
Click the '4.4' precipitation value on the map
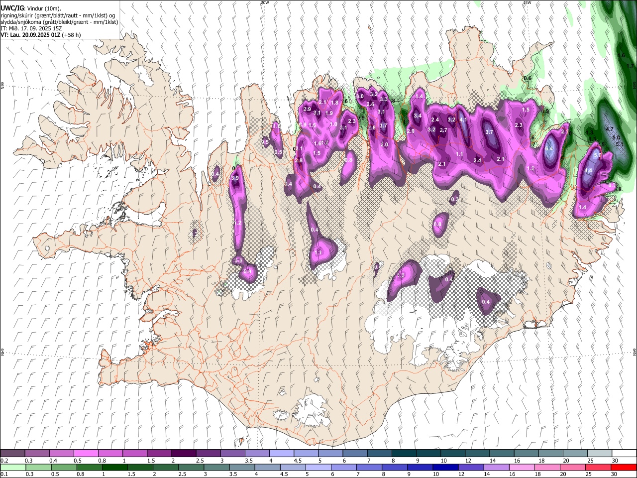[x=588, y=170]
